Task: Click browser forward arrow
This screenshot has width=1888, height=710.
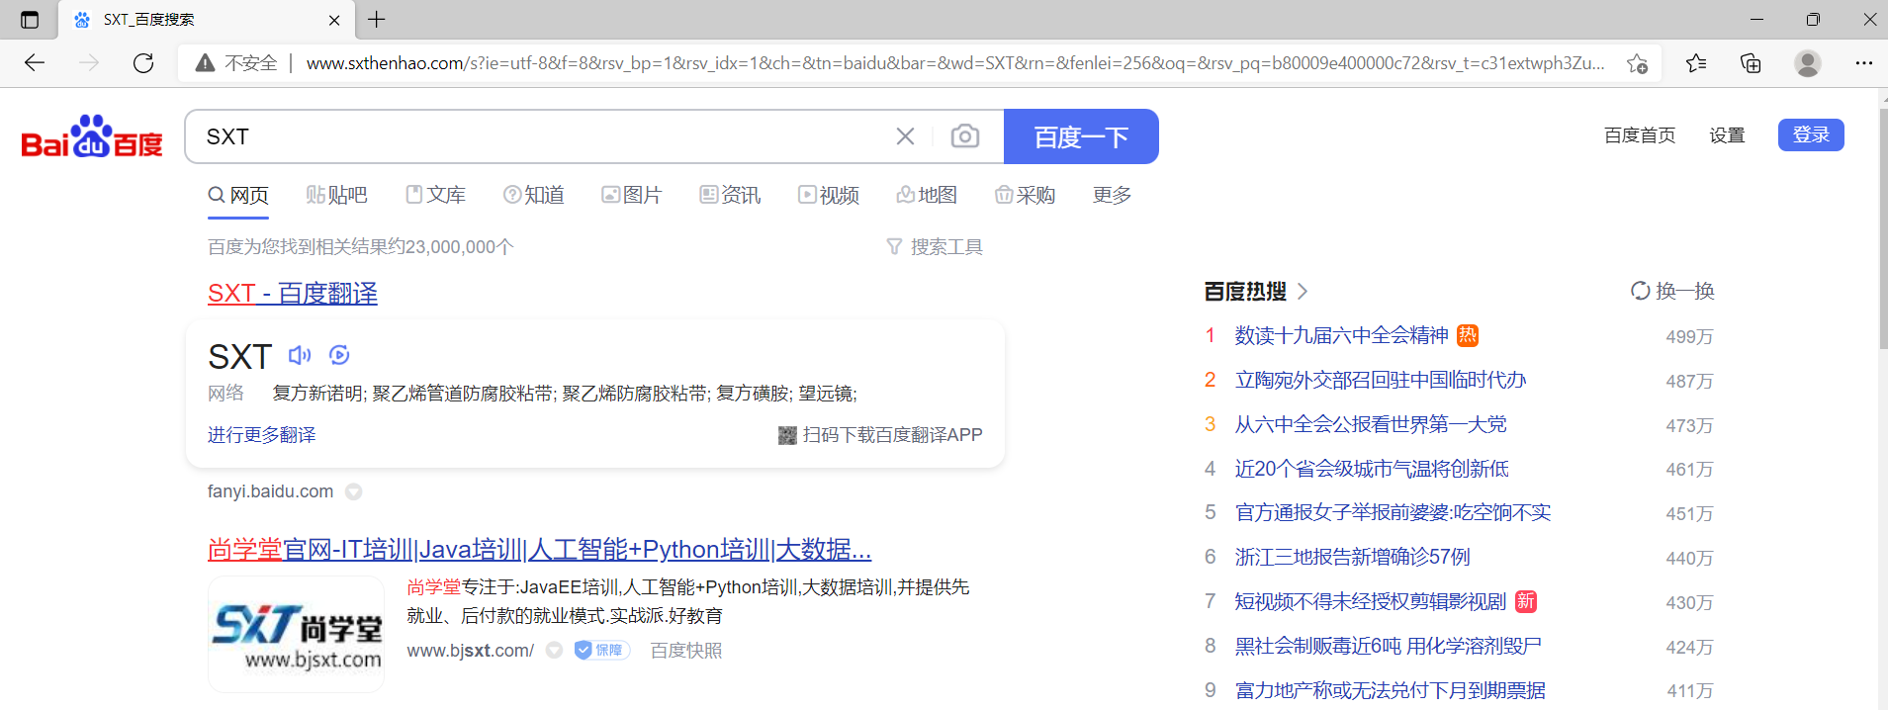Action: tap(89, 63)
